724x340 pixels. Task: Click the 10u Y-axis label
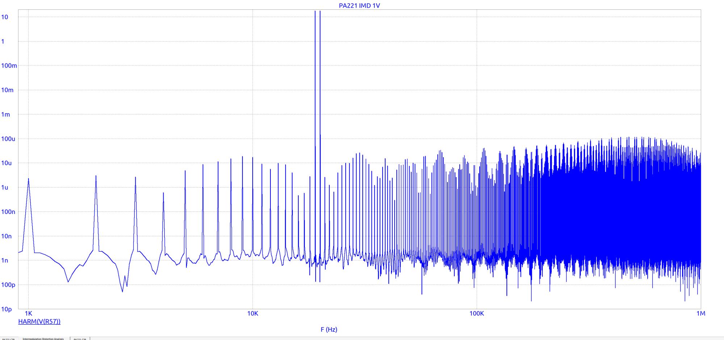(x=7, y=163)
